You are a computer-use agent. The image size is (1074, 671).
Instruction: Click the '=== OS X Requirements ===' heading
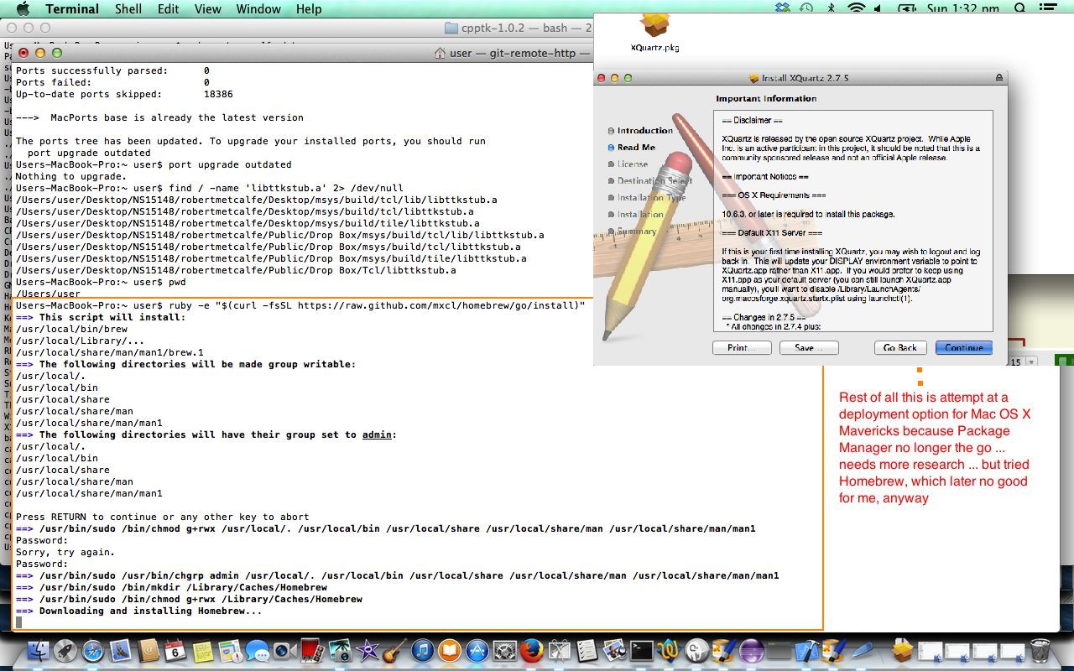pyautogui.click(x=774, y=195)
